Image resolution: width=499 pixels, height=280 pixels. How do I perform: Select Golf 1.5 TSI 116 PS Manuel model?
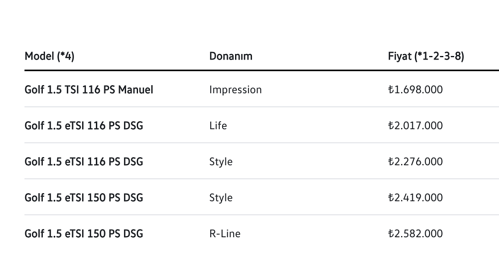(x=89, y=90)
